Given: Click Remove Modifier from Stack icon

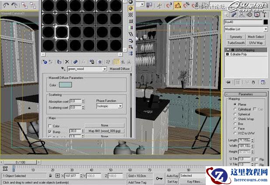Looking at the screenshot, I should 253,82.
